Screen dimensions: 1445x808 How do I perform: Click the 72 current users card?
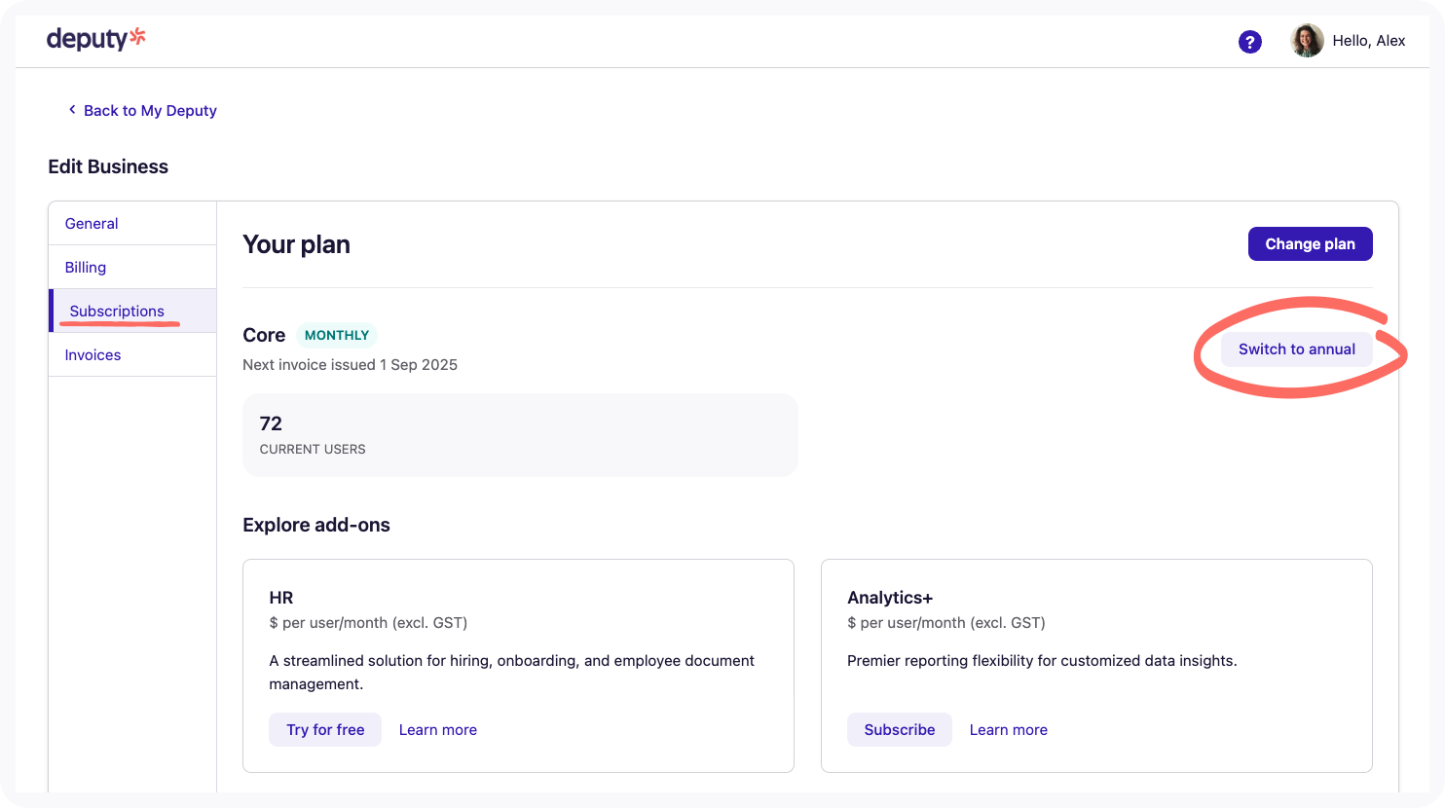519,435
